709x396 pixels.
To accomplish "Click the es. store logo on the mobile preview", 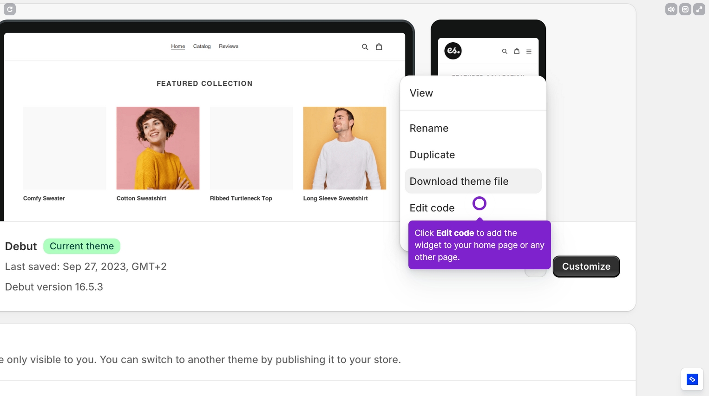I will pyautogui.click(x=452, y=51).
